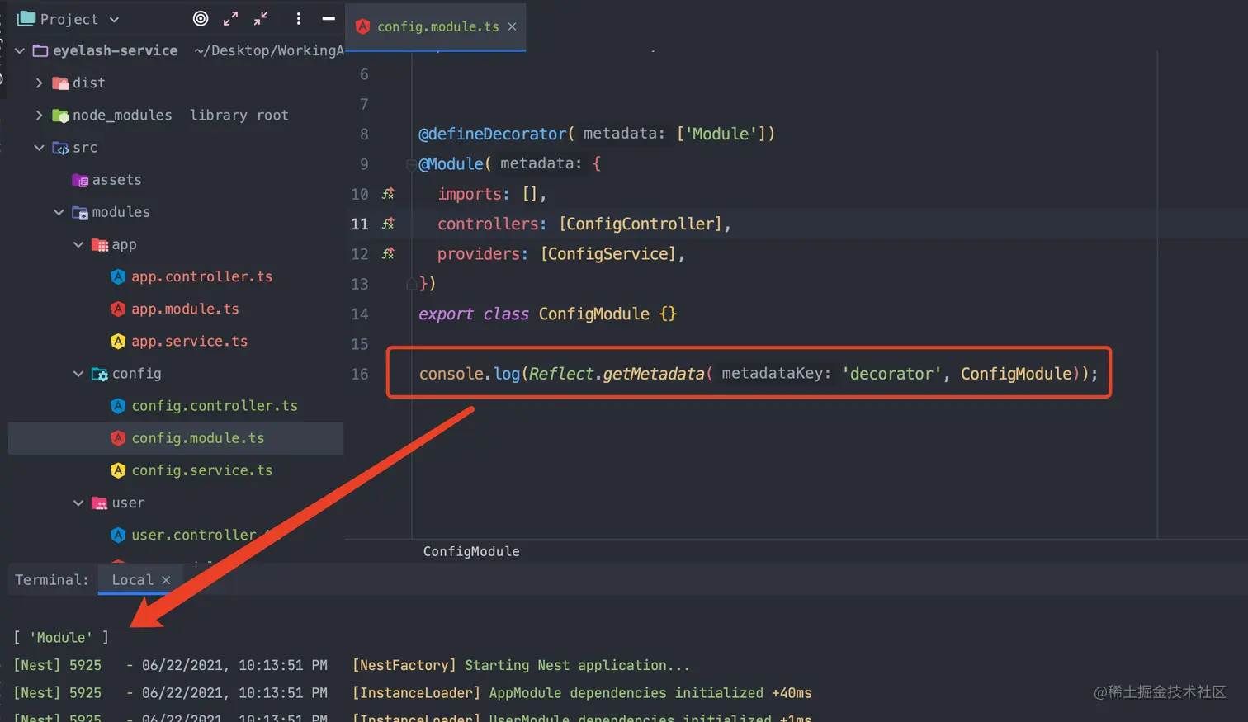The height and width of the screenshot is (722, 1248).
Task: Click the Expand All icon in Project toolbar
Action: pyautogui.click(x=231, y=18)
